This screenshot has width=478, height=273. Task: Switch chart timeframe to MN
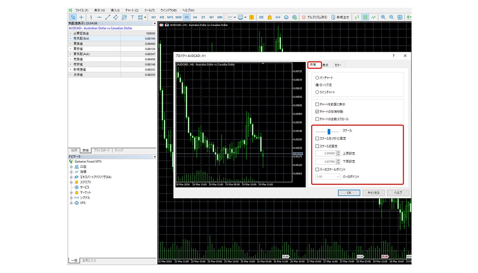tap(220, 17)
